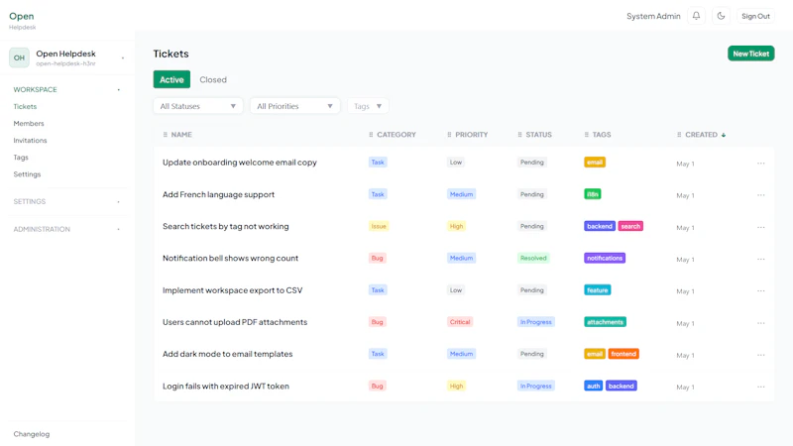Open ticket Add dark mode to email templates
Image resolution: width=793 pixels, height=446 pixels.
[x=228, y=354]
